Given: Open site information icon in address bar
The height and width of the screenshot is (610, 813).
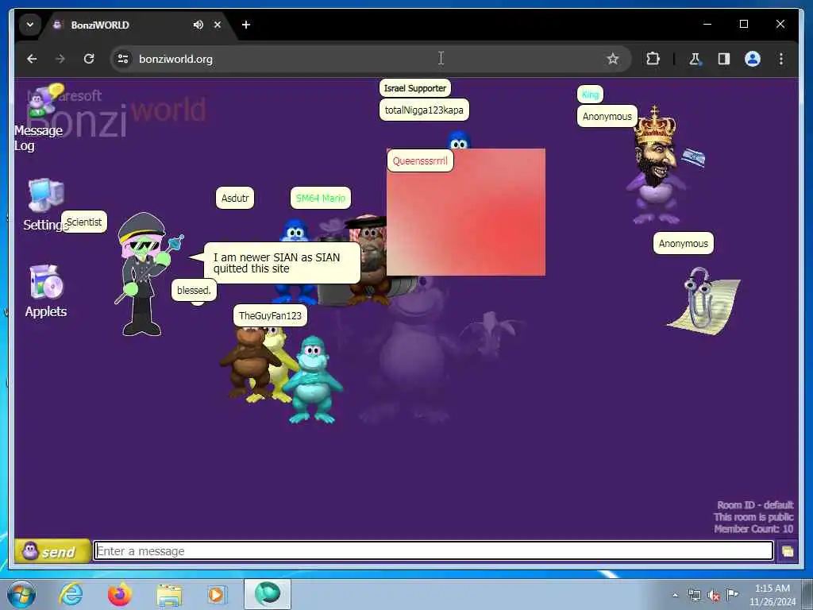Looking at the screenshot, I should 123,59.
